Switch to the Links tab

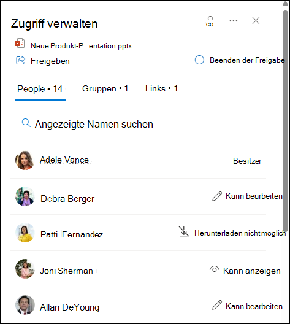pyautogui.click(x=161, y=88)
